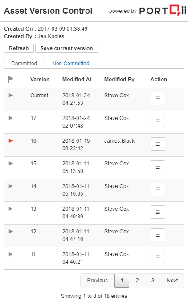The width and height of the screenshot is (188, 301).
Task: Switch to the Non Committed tab
Action: [71, 63]
